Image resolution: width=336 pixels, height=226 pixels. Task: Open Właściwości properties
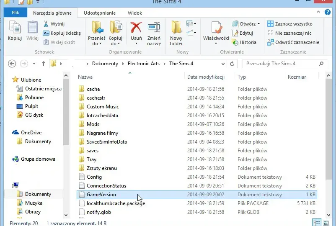point(216,30)
